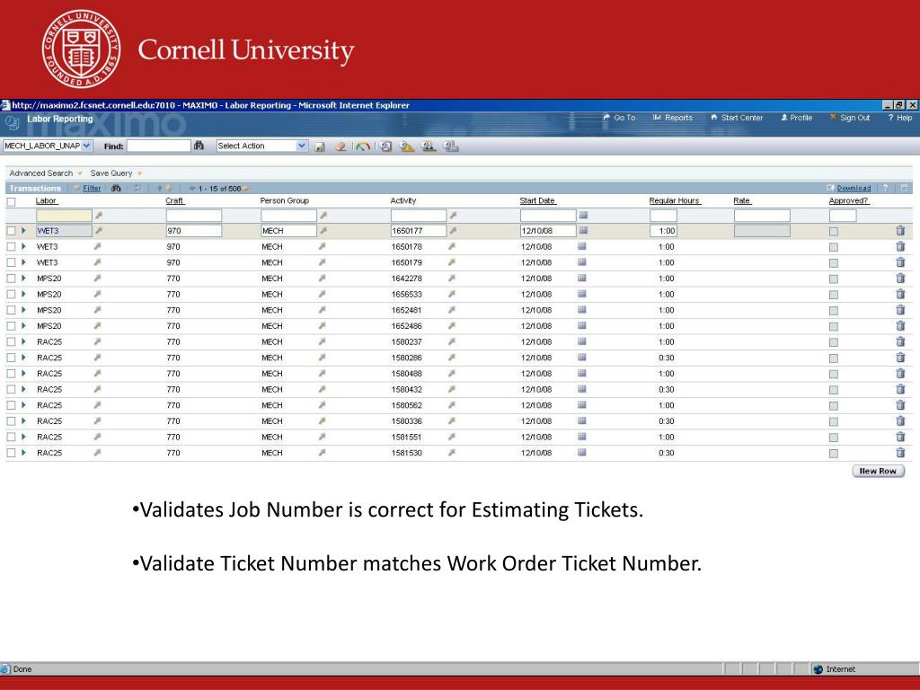This screenshot has height=690, width=920.
Task: Click the trash icon for activity 1581530
Action: 900,453
